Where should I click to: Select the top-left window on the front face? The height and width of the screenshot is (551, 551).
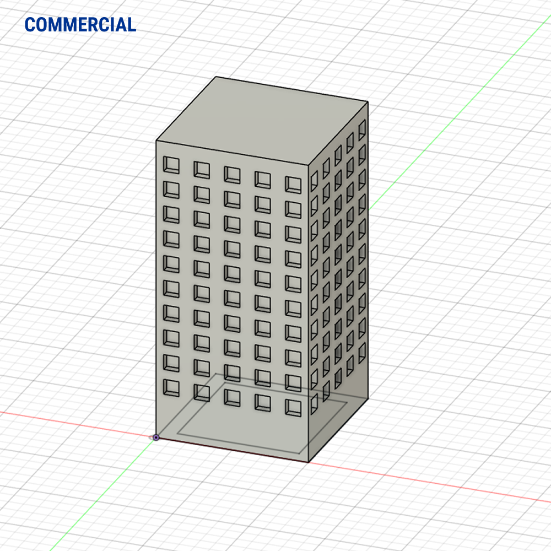(171, 164)
